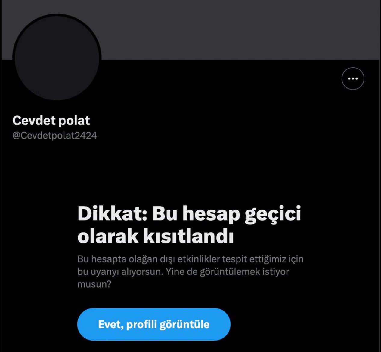381x352 pixels.
Task: Click the word 'Dikkat:' in the warning heading
Action: [112, 214]
